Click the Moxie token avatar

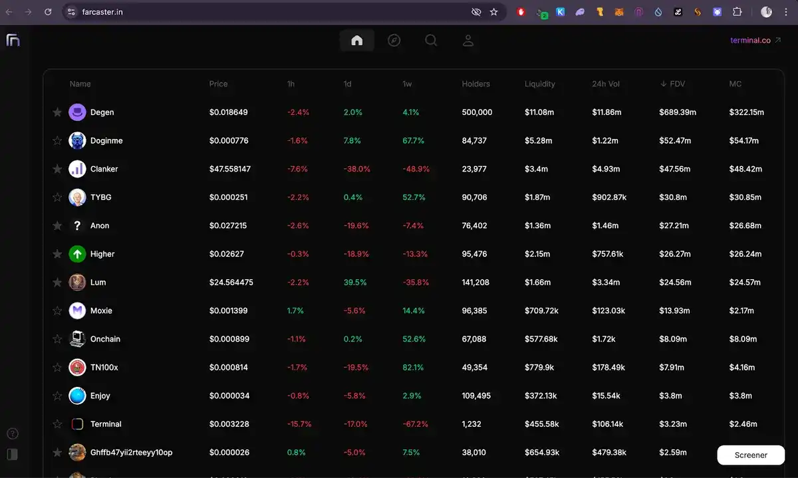77,310
